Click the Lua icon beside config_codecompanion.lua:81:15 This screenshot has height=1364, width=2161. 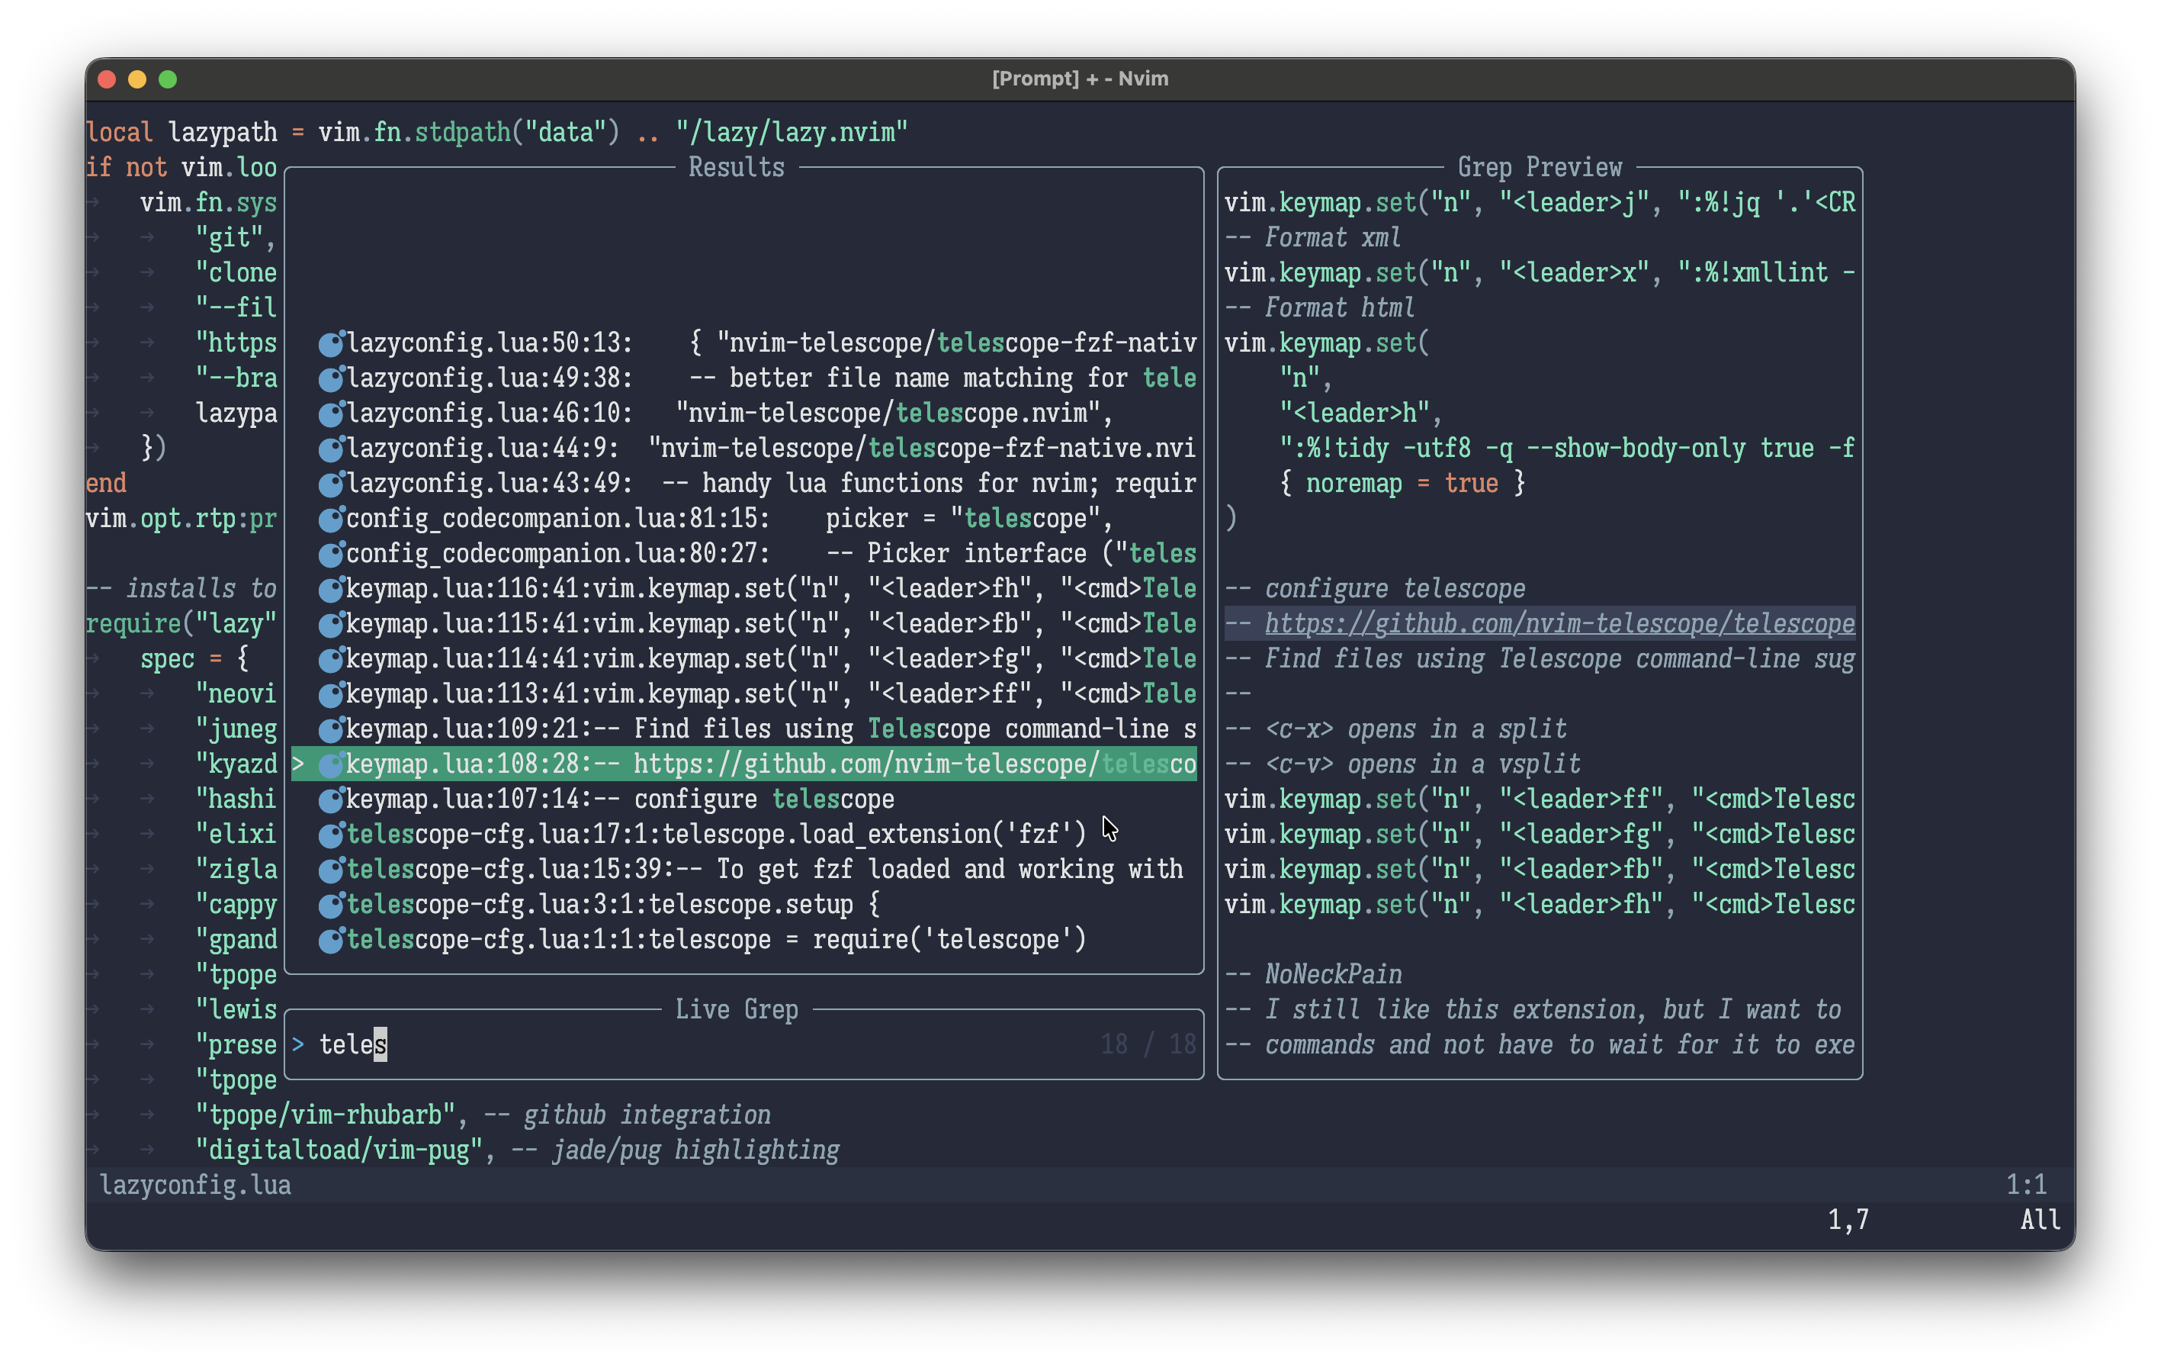[331, 518]
